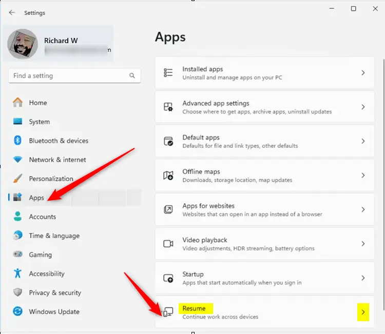The height and width of the screenshot is (334, 385).
Task: Click the System monitor icon
Action: pyautogui.click(x=17, y=122)
